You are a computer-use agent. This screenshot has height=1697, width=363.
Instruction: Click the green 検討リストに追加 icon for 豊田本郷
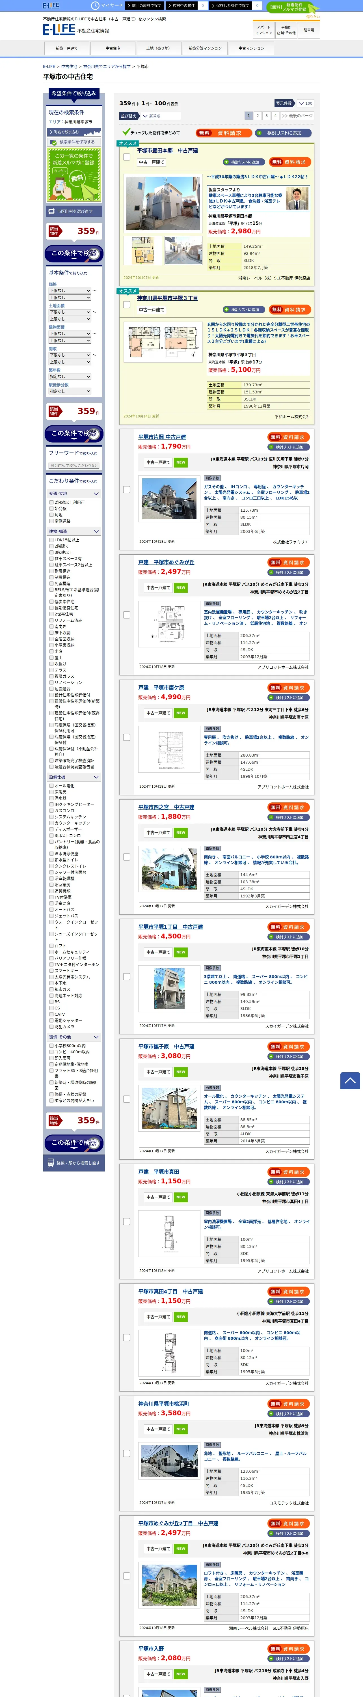pyautogui.click(x=243, y=162)
